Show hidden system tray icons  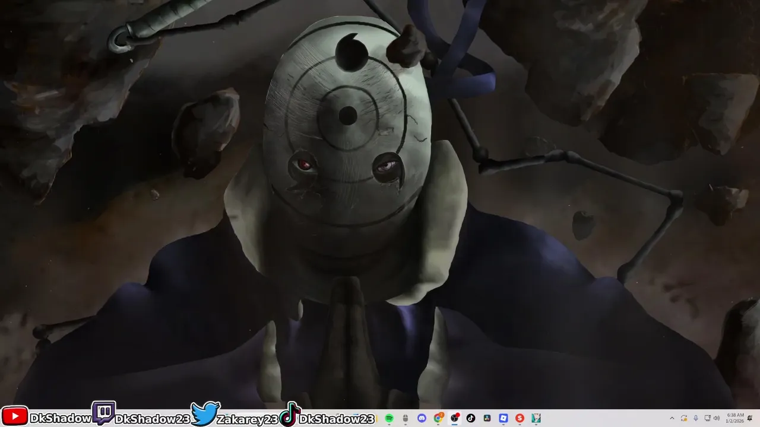(672, 418)
